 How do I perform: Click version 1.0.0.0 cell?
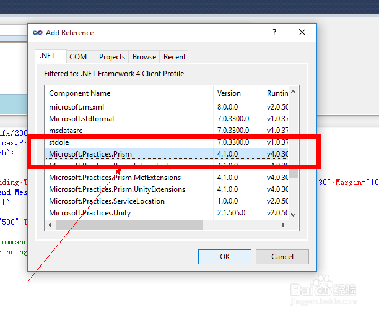[228, 201]
